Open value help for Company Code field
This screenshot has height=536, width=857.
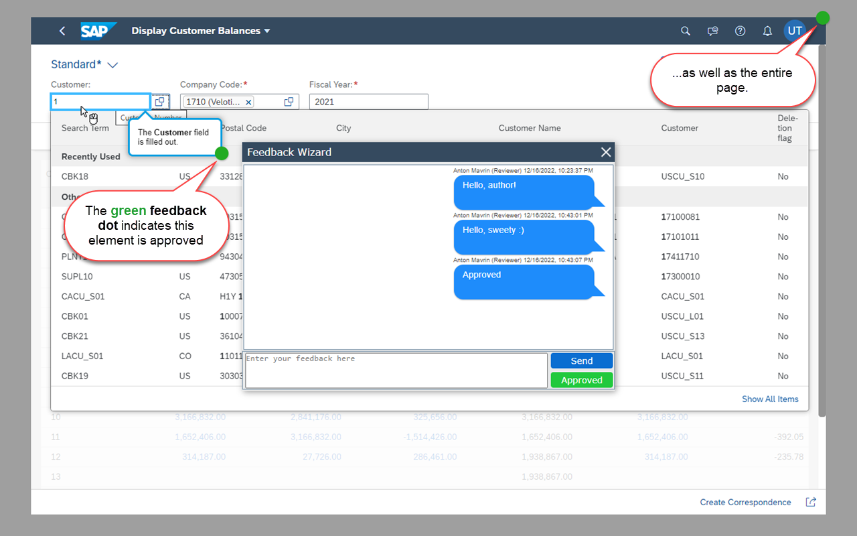(x=289, y=102)
